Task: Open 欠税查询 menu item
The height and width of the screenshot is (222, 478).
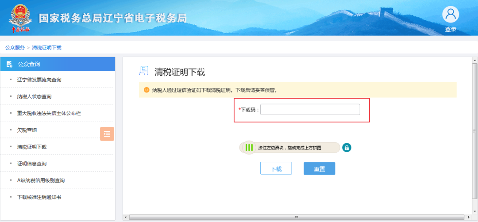Action: [x=27, y=130]
